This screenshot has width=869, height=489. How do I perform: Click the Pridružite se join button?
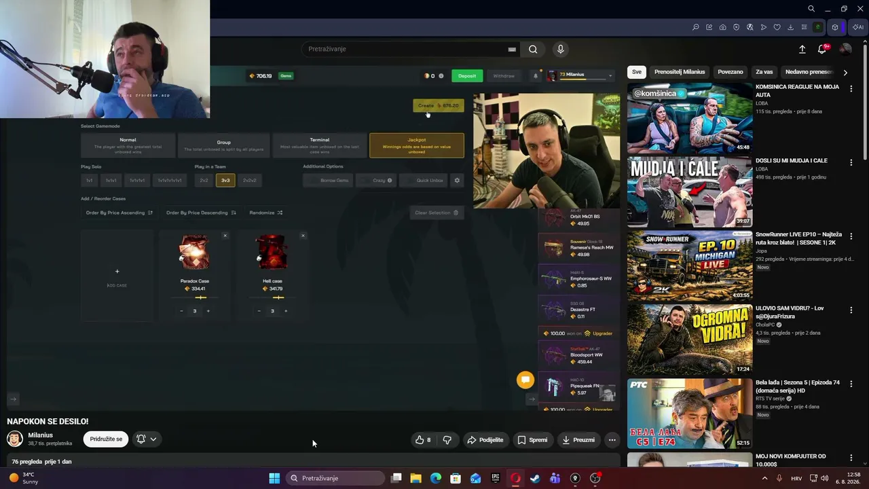click(x=106, y=439)
